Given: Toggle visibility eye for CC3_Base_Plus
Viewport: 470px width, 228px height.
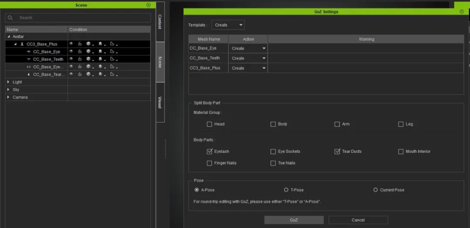Looking at the screenshot, I should (x=71, y=44).
